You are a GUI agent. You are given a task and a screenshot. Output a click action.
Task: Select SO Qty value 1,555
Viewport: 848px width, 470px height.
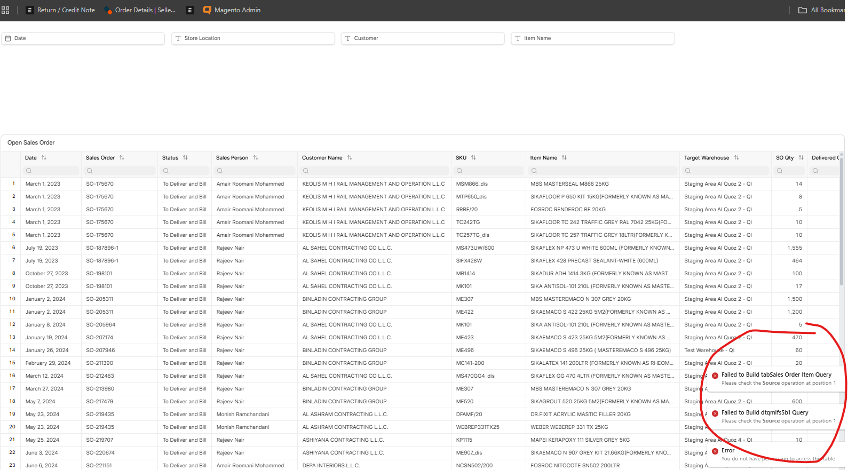coord(795,248)
